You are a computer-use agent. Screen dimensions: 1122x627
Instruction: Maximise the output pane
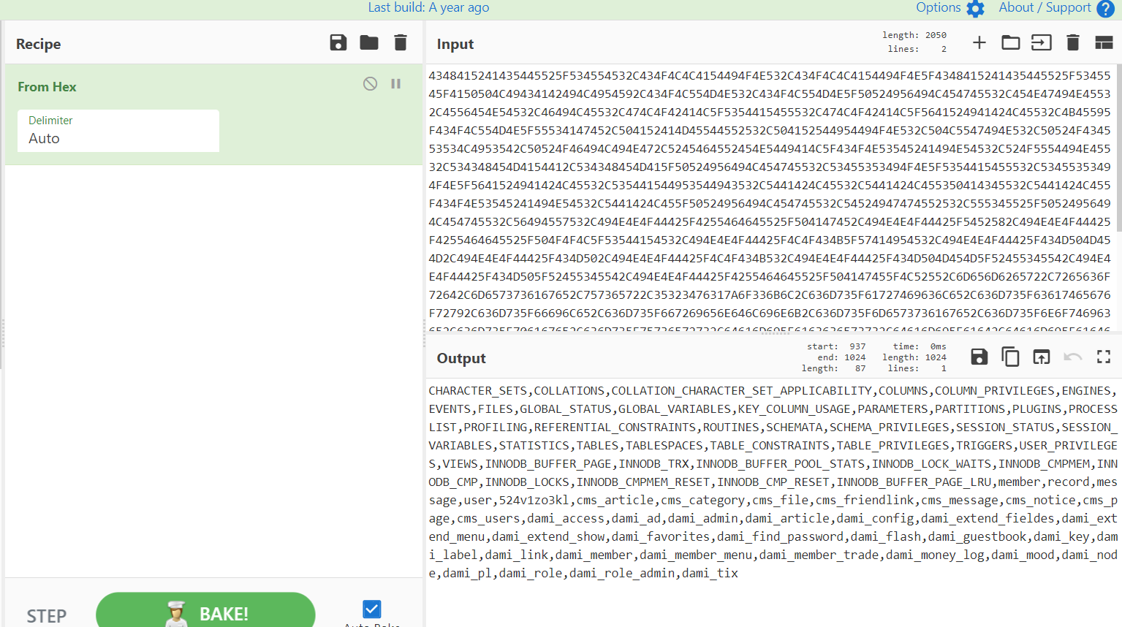point(1104,357)
